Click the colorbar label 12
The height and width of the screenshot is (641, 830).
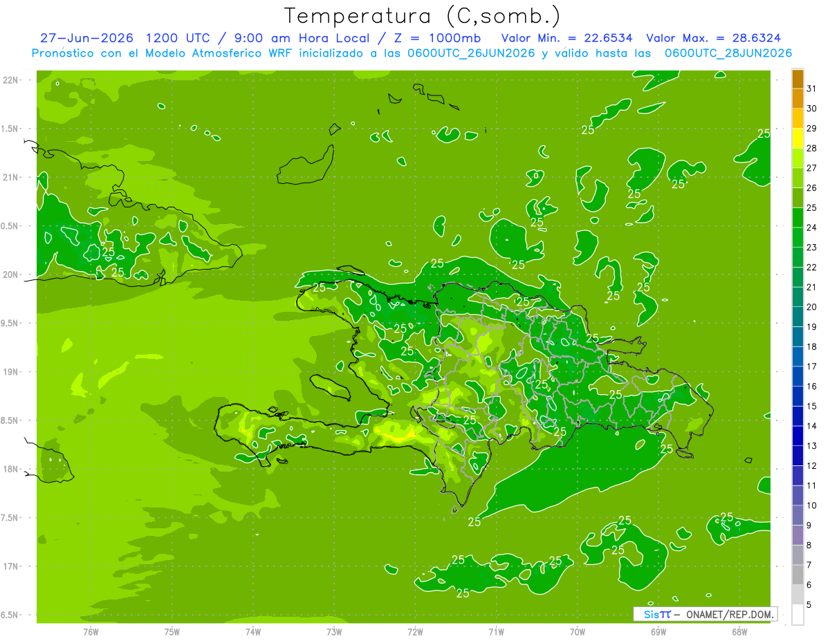click(x=811, y=466)
